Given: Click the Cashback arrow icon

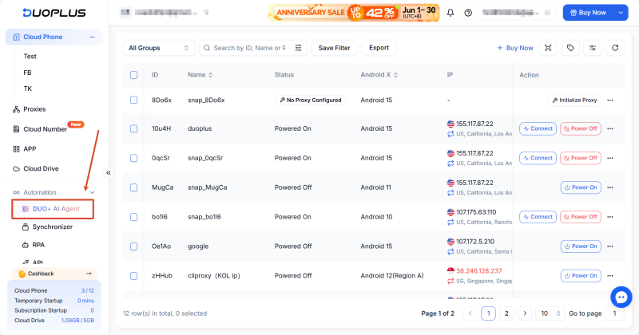Looking at the screenshot, I should pos(89,274).
